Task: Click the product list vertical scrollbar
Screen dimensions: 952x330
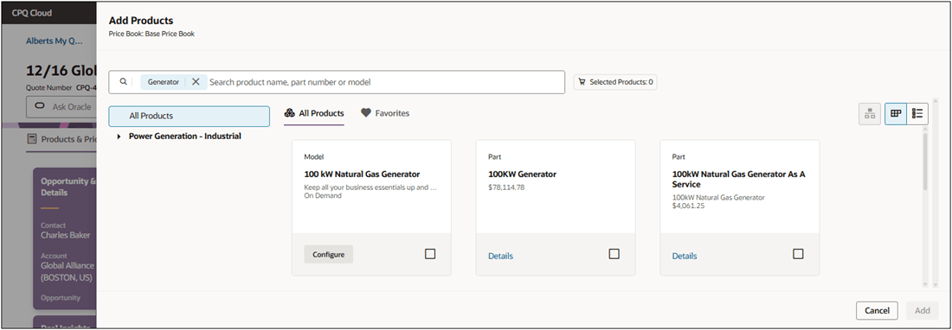Action: tap(925, 162)
